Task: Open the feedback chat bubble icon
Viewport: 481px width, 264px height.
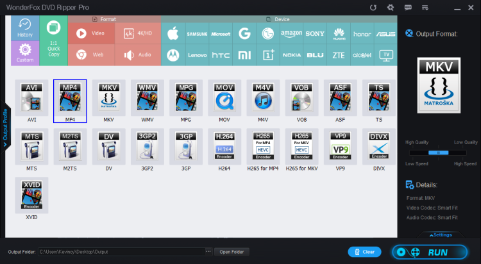Action: point(408,7)
